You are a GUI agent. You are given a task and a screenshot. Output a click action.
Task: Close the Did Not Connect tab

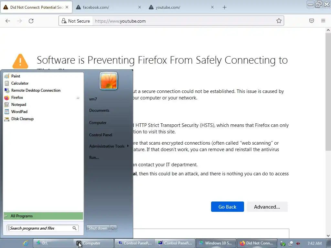pos(67,7)
